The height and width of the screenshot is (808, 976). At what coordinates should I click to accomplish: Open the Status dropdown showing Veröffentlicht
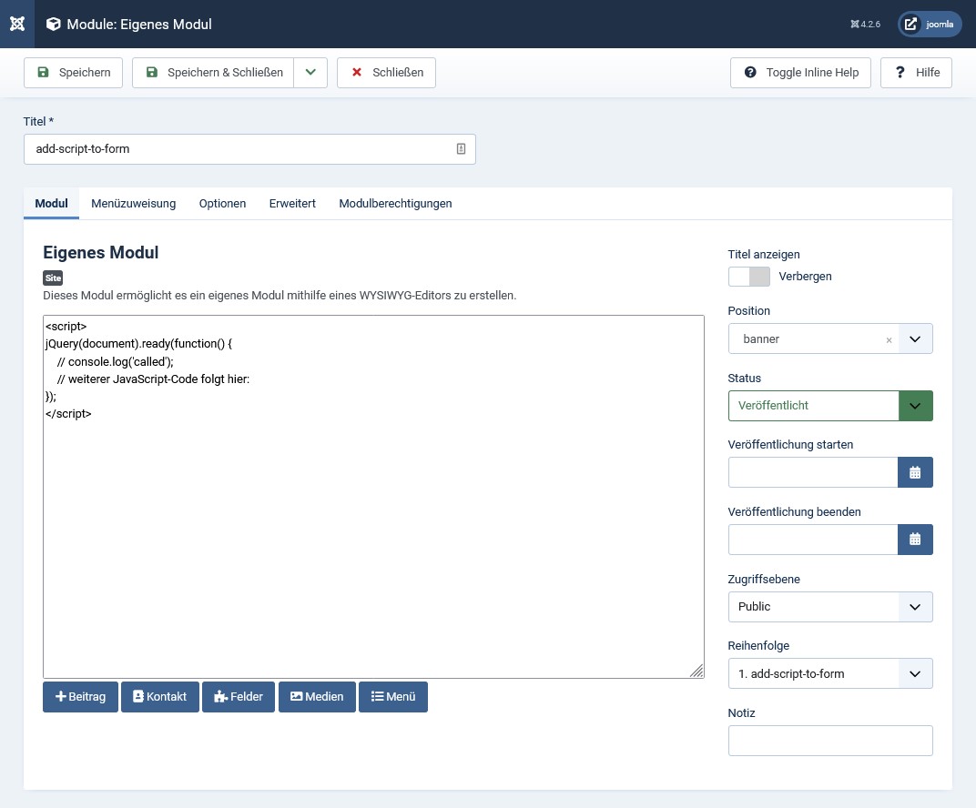point(830,406)
